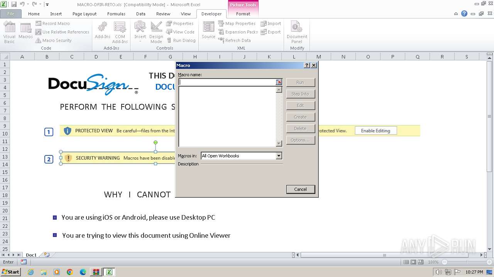Click XML Import
This screenshot has height=277, width=494.
(271, 23)
